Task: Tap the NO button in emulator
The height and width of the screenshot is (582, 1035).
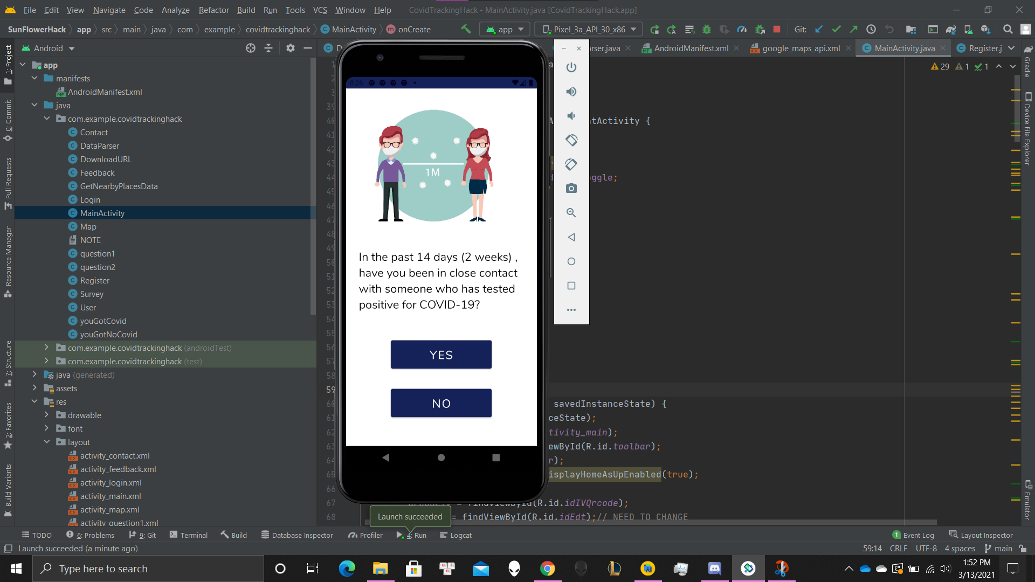Action: (441, 403)
